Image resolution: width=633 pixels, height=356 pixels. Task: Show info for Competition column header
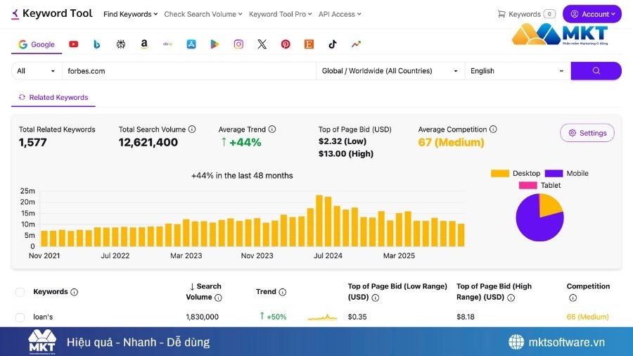coord(573,298)
